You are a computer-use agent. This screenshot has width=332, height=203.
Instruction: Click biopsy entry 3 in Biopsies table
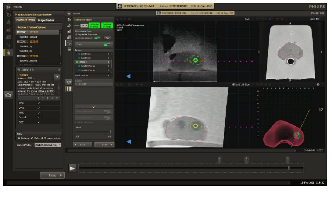(93, 85)
